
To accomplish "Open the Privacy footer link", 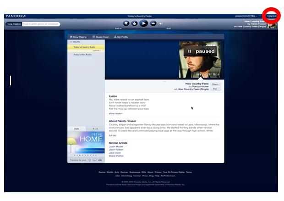I will [158, 172].
